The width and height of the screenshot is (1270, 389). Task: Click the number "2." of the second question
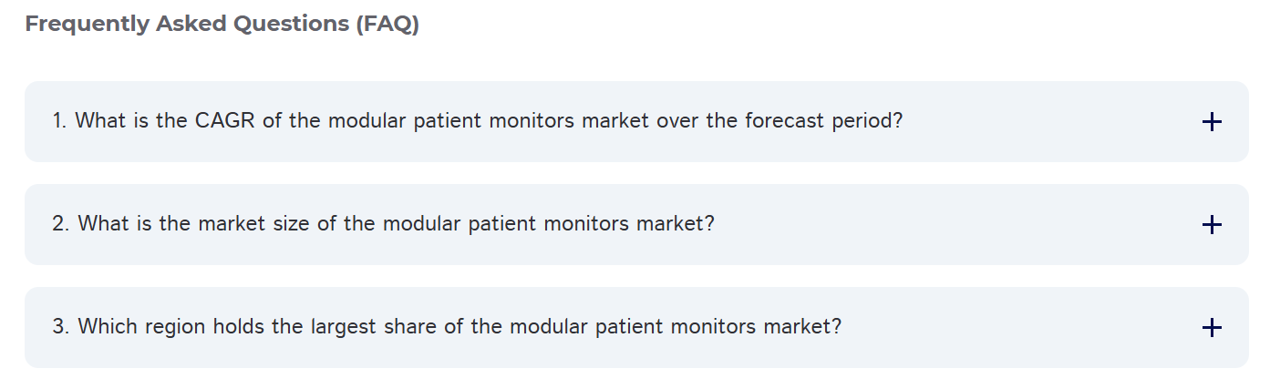click(61, 223)
